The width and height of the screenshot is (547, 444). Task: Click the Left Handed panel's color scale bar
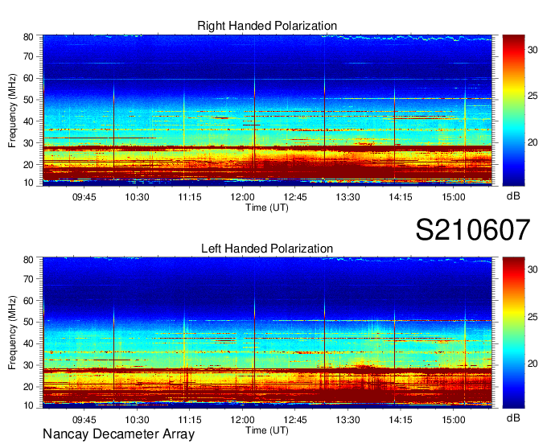[513, 332]
